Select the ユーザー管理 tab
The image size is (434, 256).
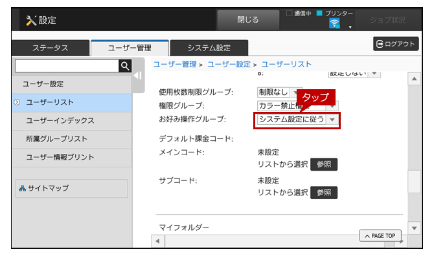click(x=130, y=48)
